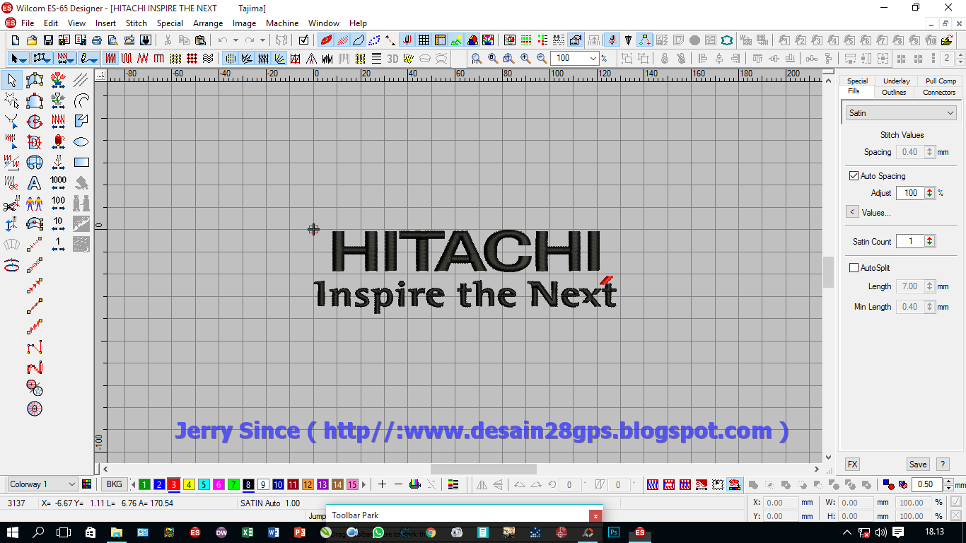
Task: Open the Stitch menu
Action: 136,23
